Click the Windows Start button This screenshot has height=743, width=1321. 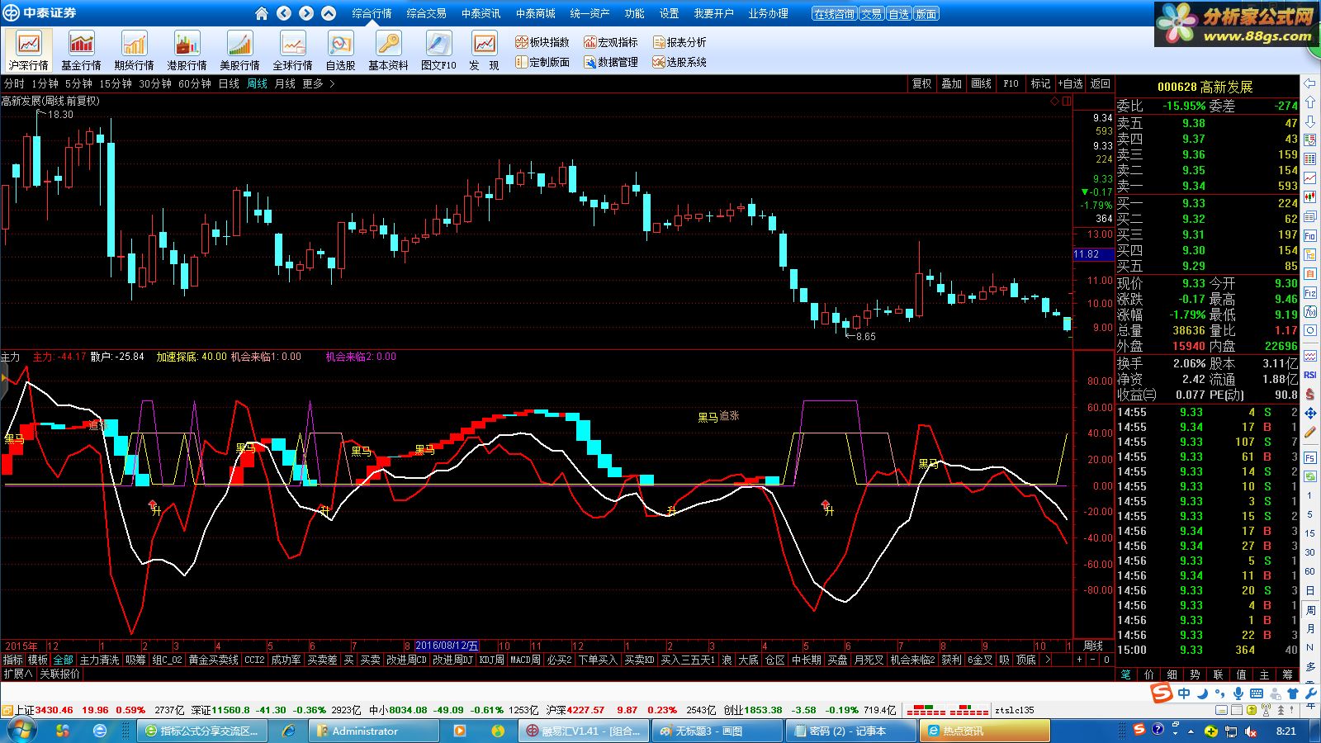pos(21,731)
